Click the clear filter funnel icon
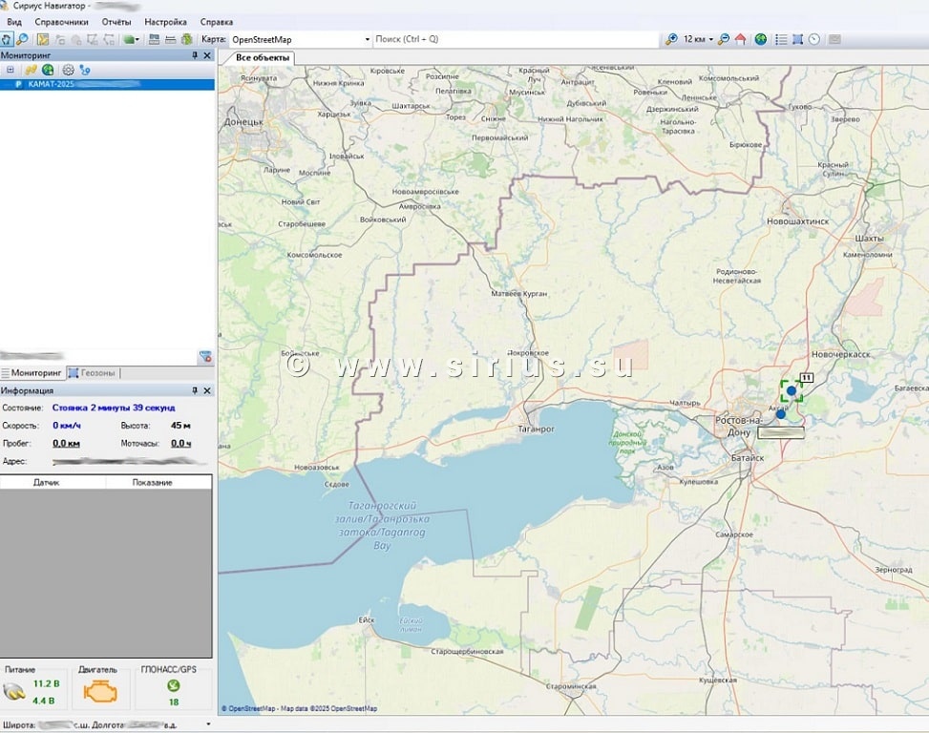This screenshot has width=929, height=733. pyautogui.click(x=205, y=357)
